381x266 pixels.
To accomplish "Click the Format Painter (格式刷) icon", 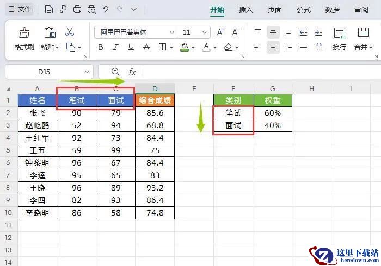I will click(x=24, y=33).
